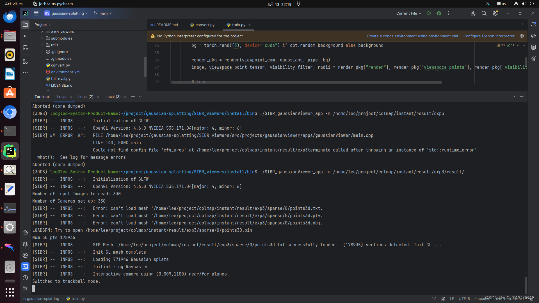Open the Database tool window icon

(533, 47)
